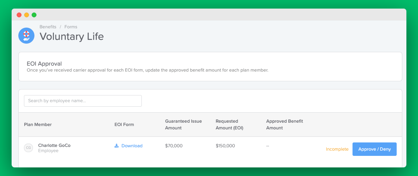Click the Guaranteed Issue Amount header
This screenshot has height=176, width=418.
tap(183, 125)
